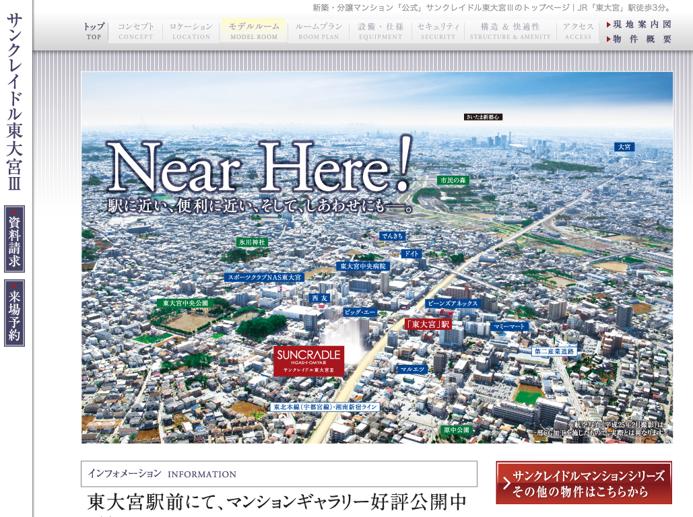Open the 物件概要 link

click(x=638, y=39)
